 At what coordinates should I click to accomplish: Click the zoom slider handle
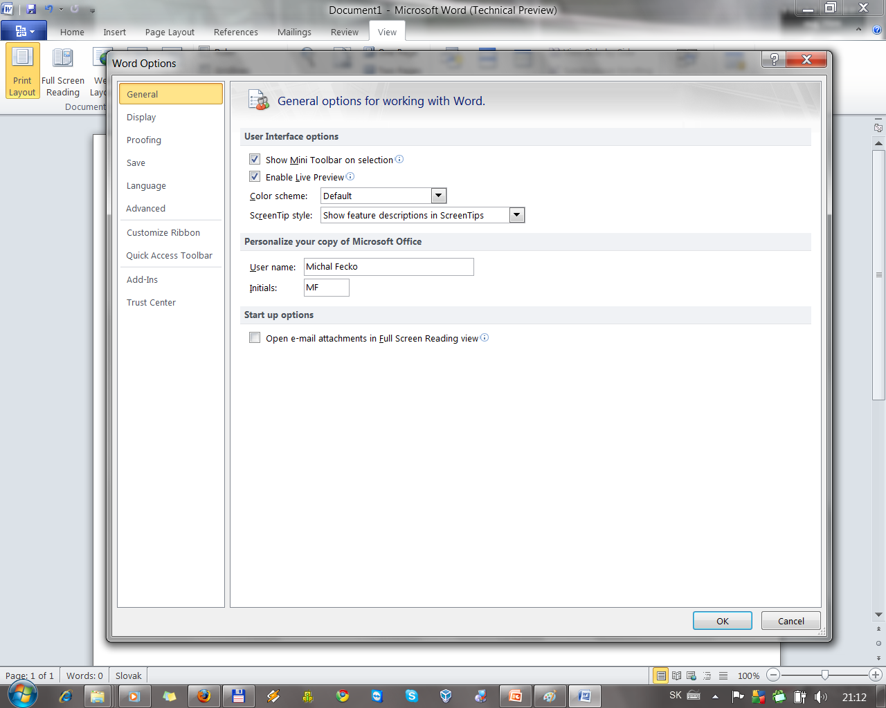[x=824, y=675]
